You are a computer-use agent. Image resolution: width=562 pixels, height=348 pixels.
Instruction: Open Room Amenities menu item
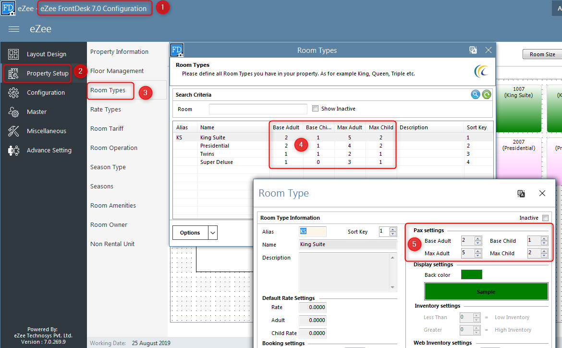[x=113, y=206]
